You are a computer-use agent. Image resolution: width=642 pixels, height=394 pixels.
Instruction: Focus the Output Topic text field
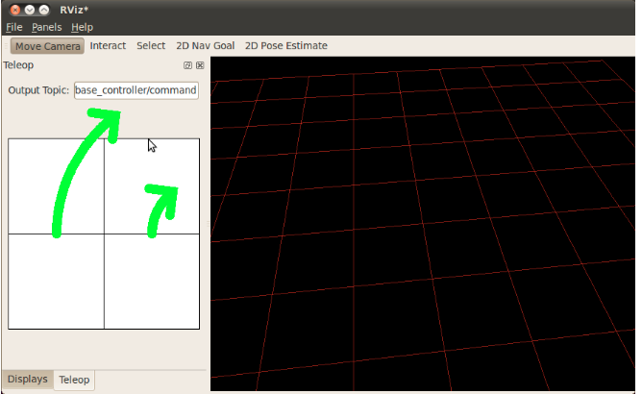136,90
